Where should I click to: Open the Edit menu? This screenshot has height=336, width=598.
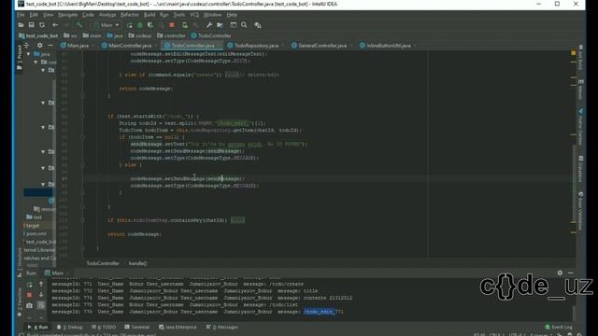coord(34,15)
